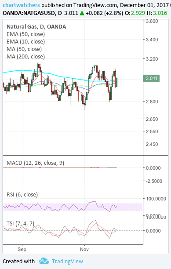This screenshot has height=269, width=171.
Task: Click the 3.200 price axis label
Action: 152,59
